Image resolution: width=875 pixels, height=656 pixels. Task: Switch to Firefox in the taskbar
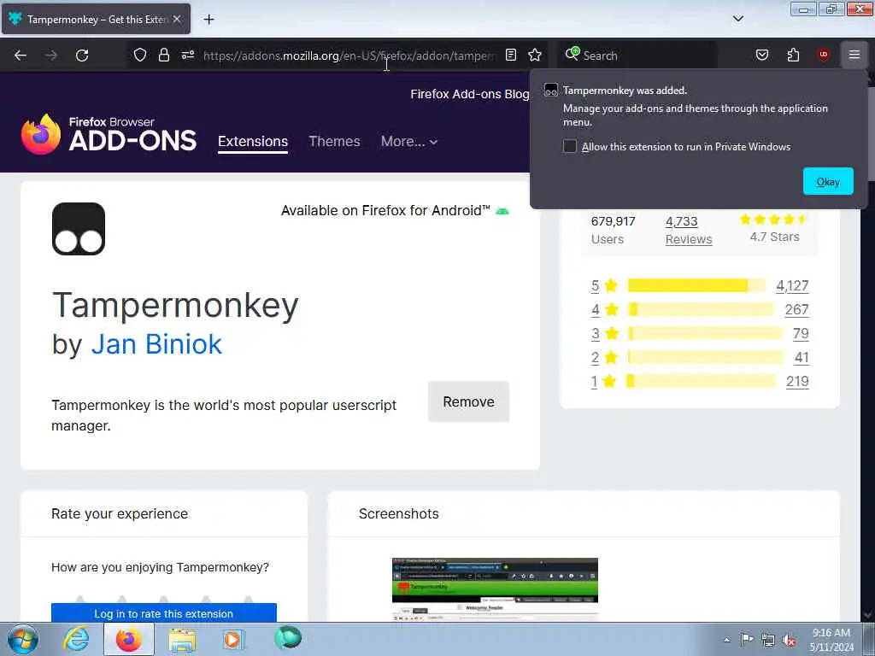pyautogui.click(x=128, y=639)
